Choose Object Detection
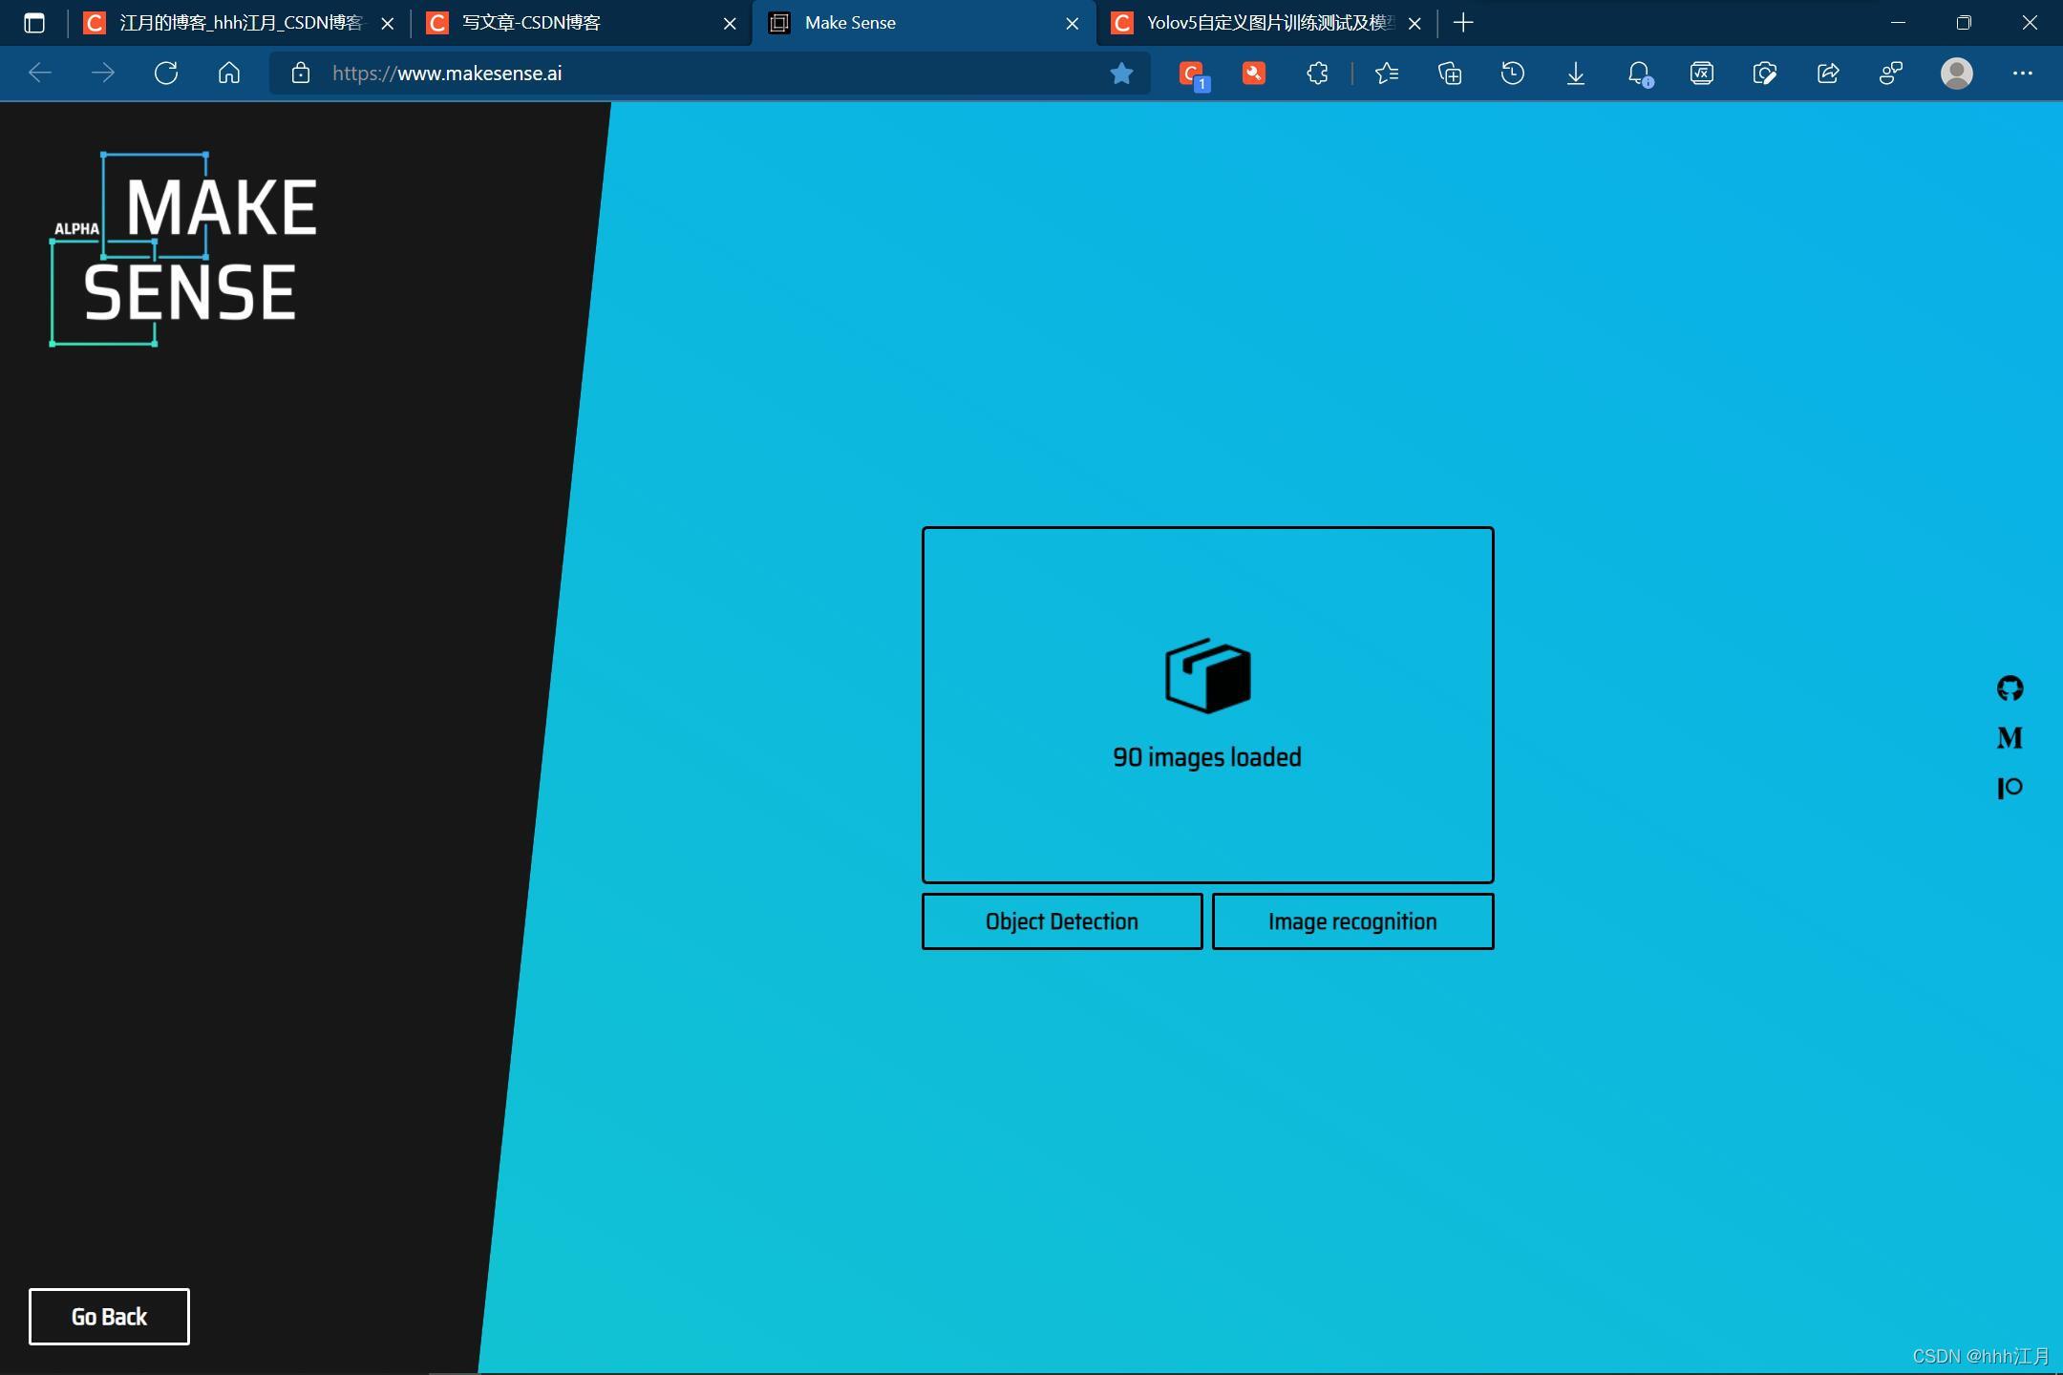The image size is (2063, 1375). tap(1062, 921)
